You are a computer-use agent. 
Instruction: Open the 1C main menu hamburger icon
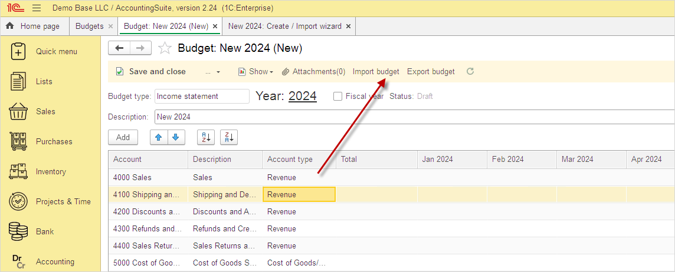(x=37, y=8)
